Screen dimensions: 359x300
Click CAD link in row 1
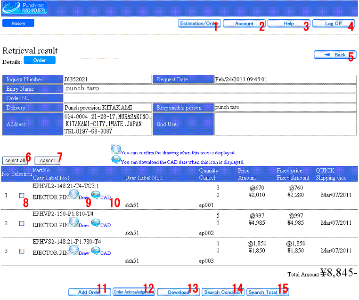coord(106,197)
